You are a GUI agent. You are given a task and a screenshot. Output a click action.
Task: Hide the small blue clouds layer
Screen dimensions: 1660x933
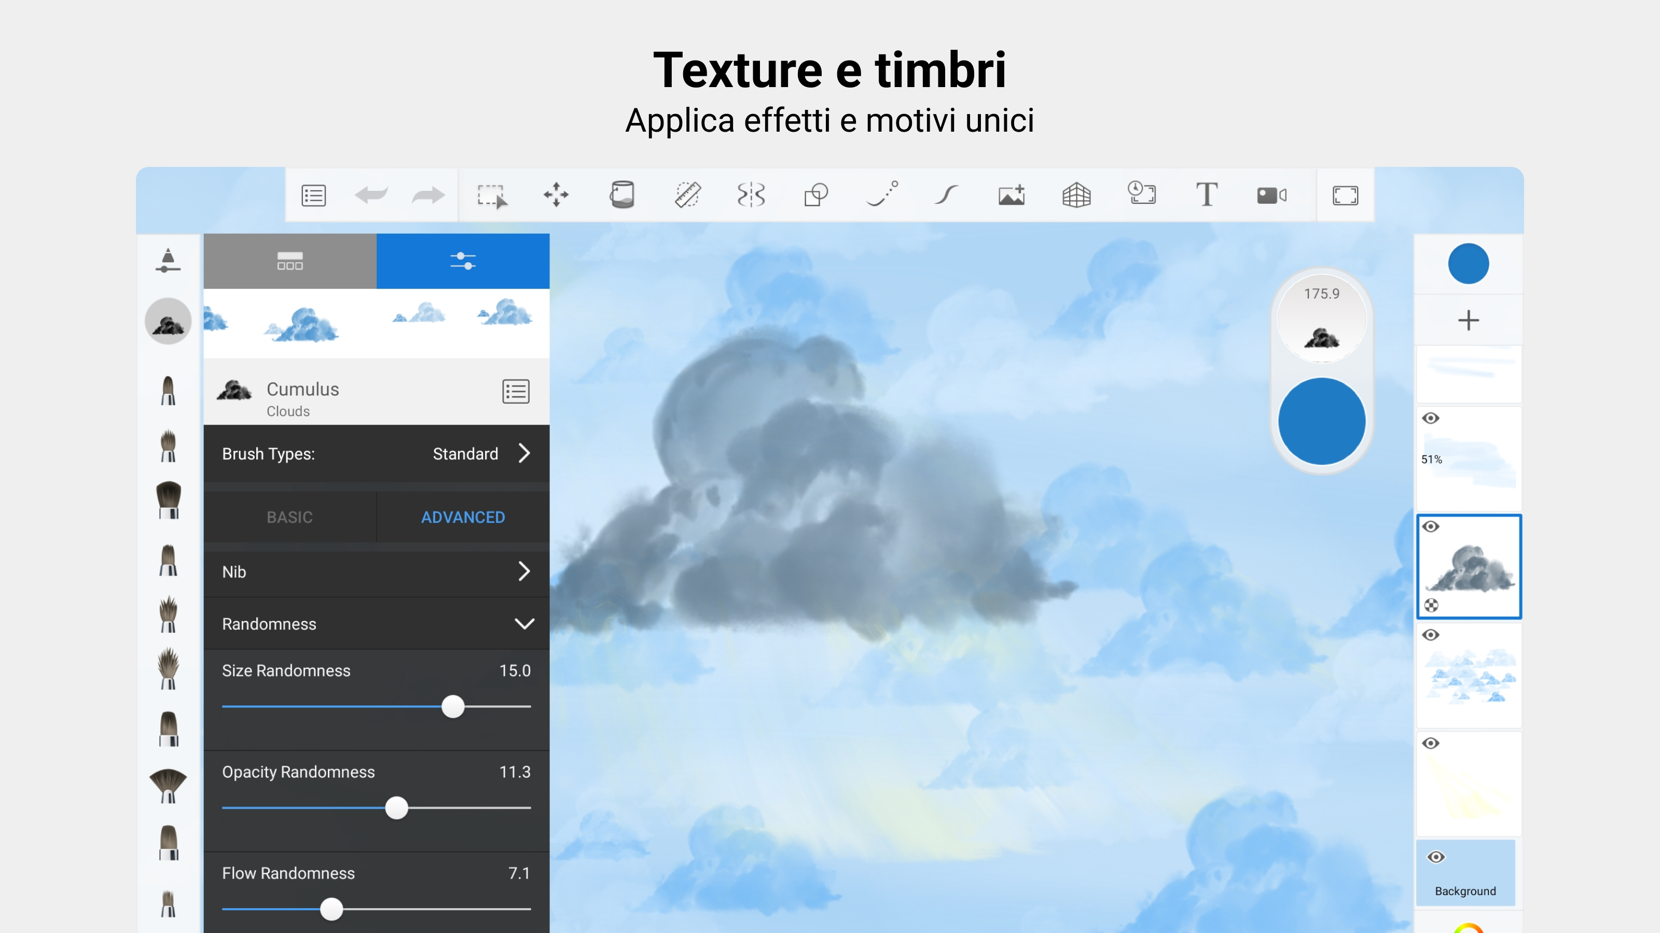1431,635
